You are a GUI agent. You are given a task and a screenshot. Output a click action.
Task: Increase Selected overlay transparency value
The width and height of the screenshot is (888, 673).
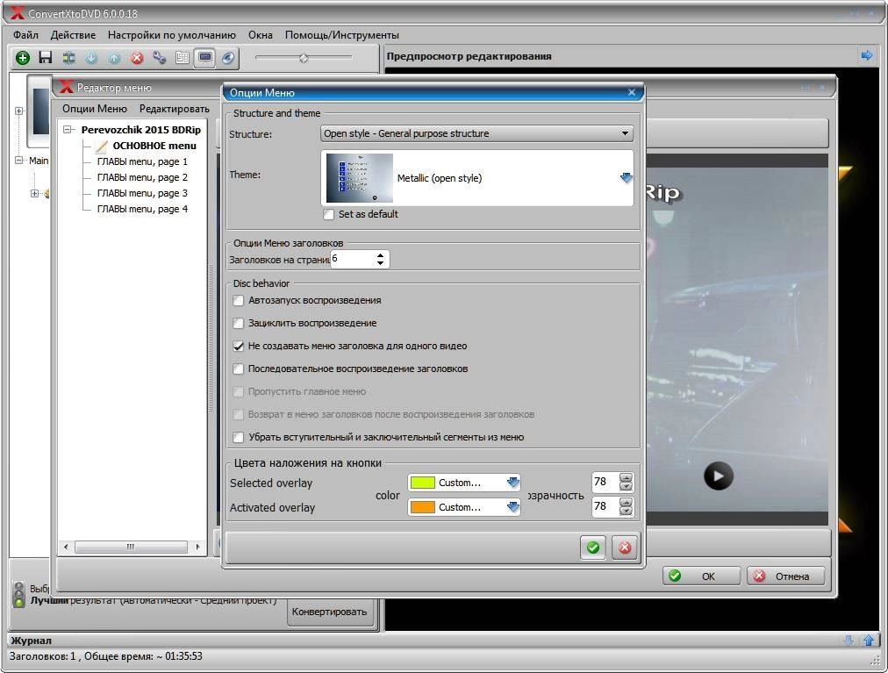click(626, 478)
